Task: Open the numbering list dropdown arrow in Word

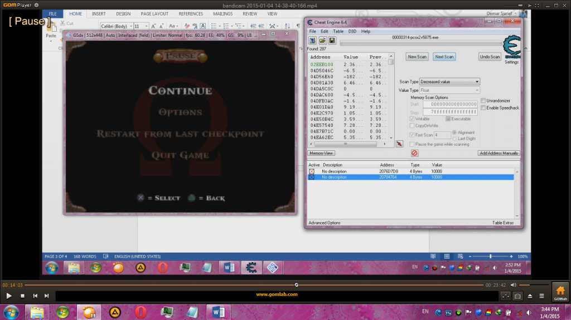Action: click(232, 26)
